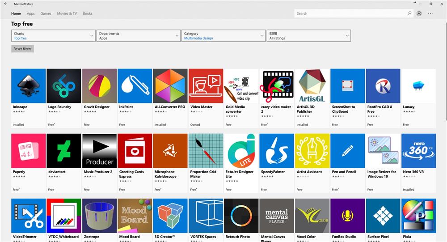The image size is (447, 242).
Task: Switch to the Home tab
Action: click(16, 13)
